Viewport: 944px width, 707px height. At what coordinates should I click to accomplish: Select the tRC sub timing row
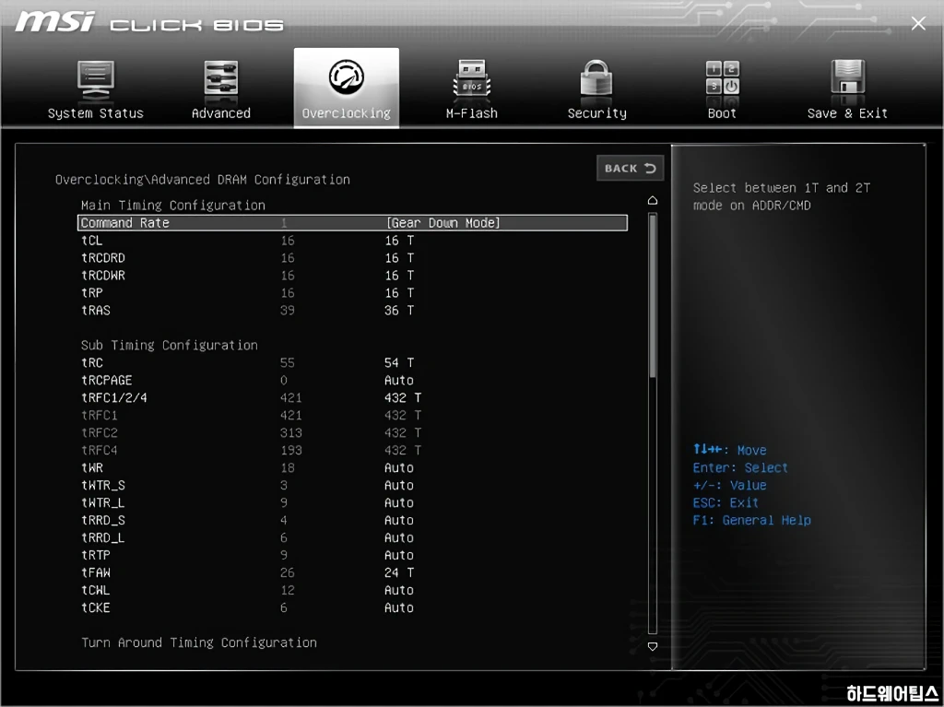pos(352,362)
